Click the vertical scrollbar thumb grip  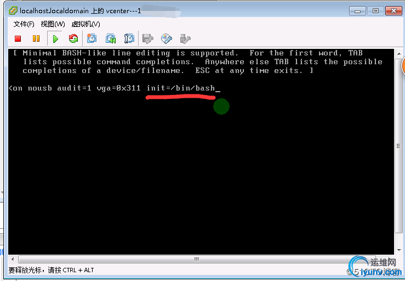point(399,146)
